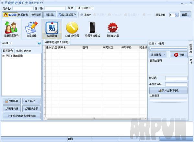Open the vertical 注册帐号 side tab
Image resolution: width=194 pixels, height=142 pixels.
[191, 48]
